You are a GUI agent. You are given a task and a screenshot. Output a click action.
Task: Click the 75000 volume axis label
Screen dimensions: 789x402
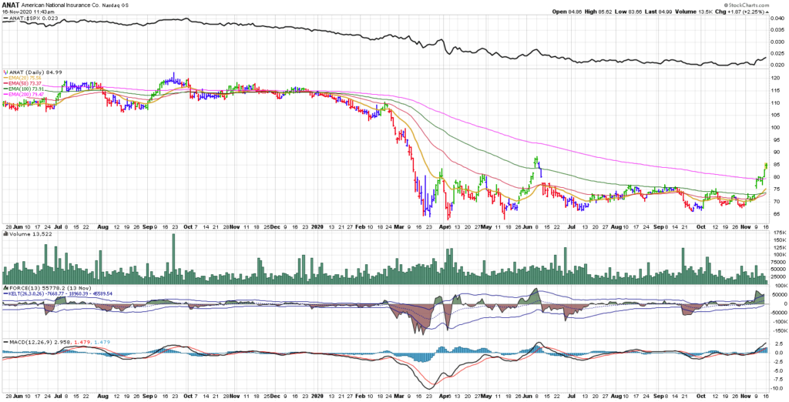pyautogui.click(x=778, y=262)
